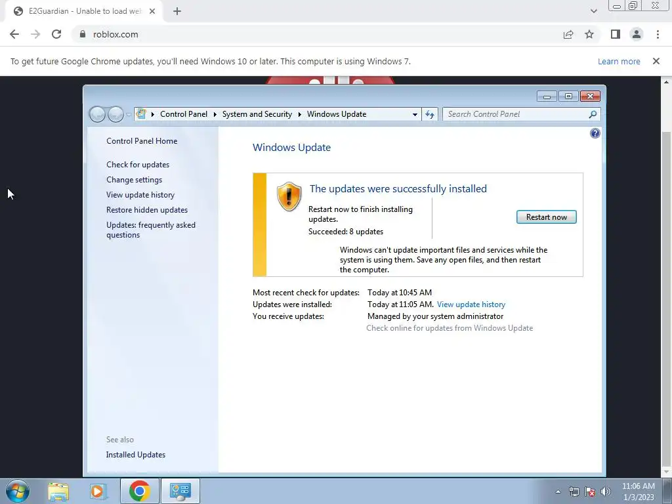The height and width of the screenshot is (504, 672).
Task: Open Change settings
Action: pyautogui.click(x=134, y=180)
